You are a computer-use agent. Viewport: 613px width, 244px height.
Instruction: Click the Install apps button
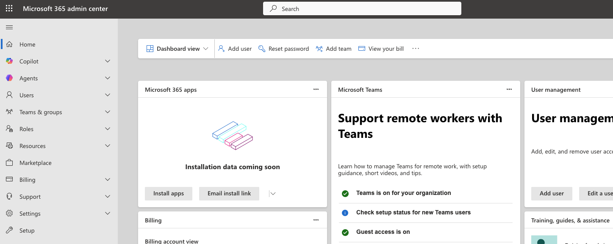pos(168,193)
